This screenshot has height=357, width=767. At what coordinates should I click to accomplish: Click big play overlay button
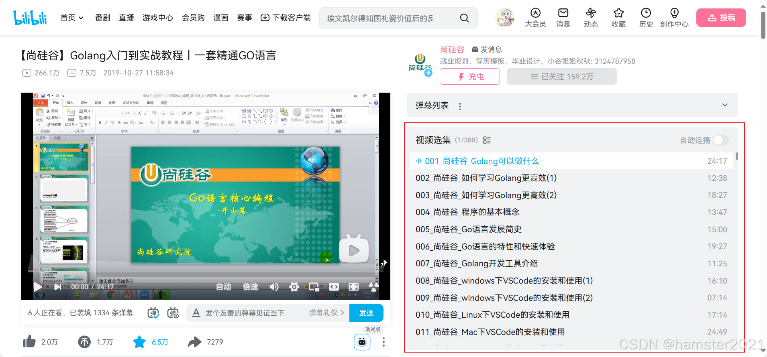[x=354, y=249]
